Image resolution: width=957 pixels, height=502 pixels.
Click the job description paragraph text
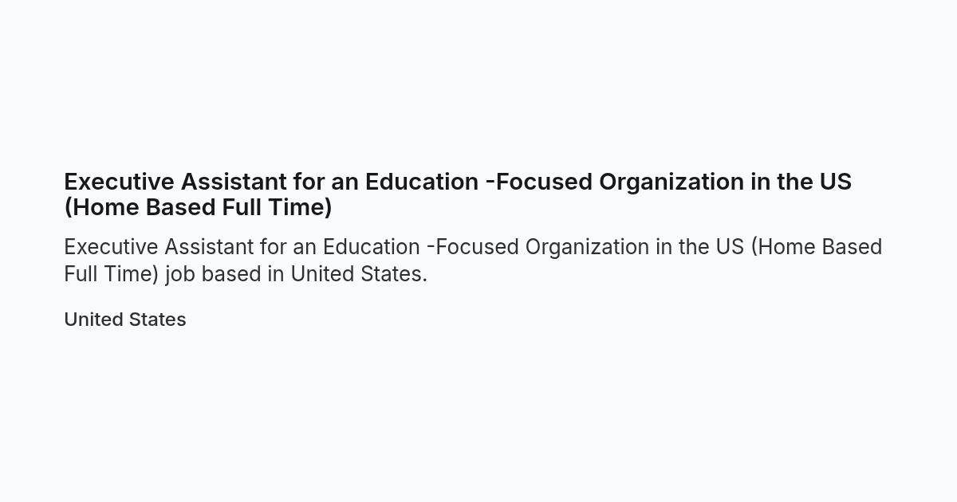point(473,261)
